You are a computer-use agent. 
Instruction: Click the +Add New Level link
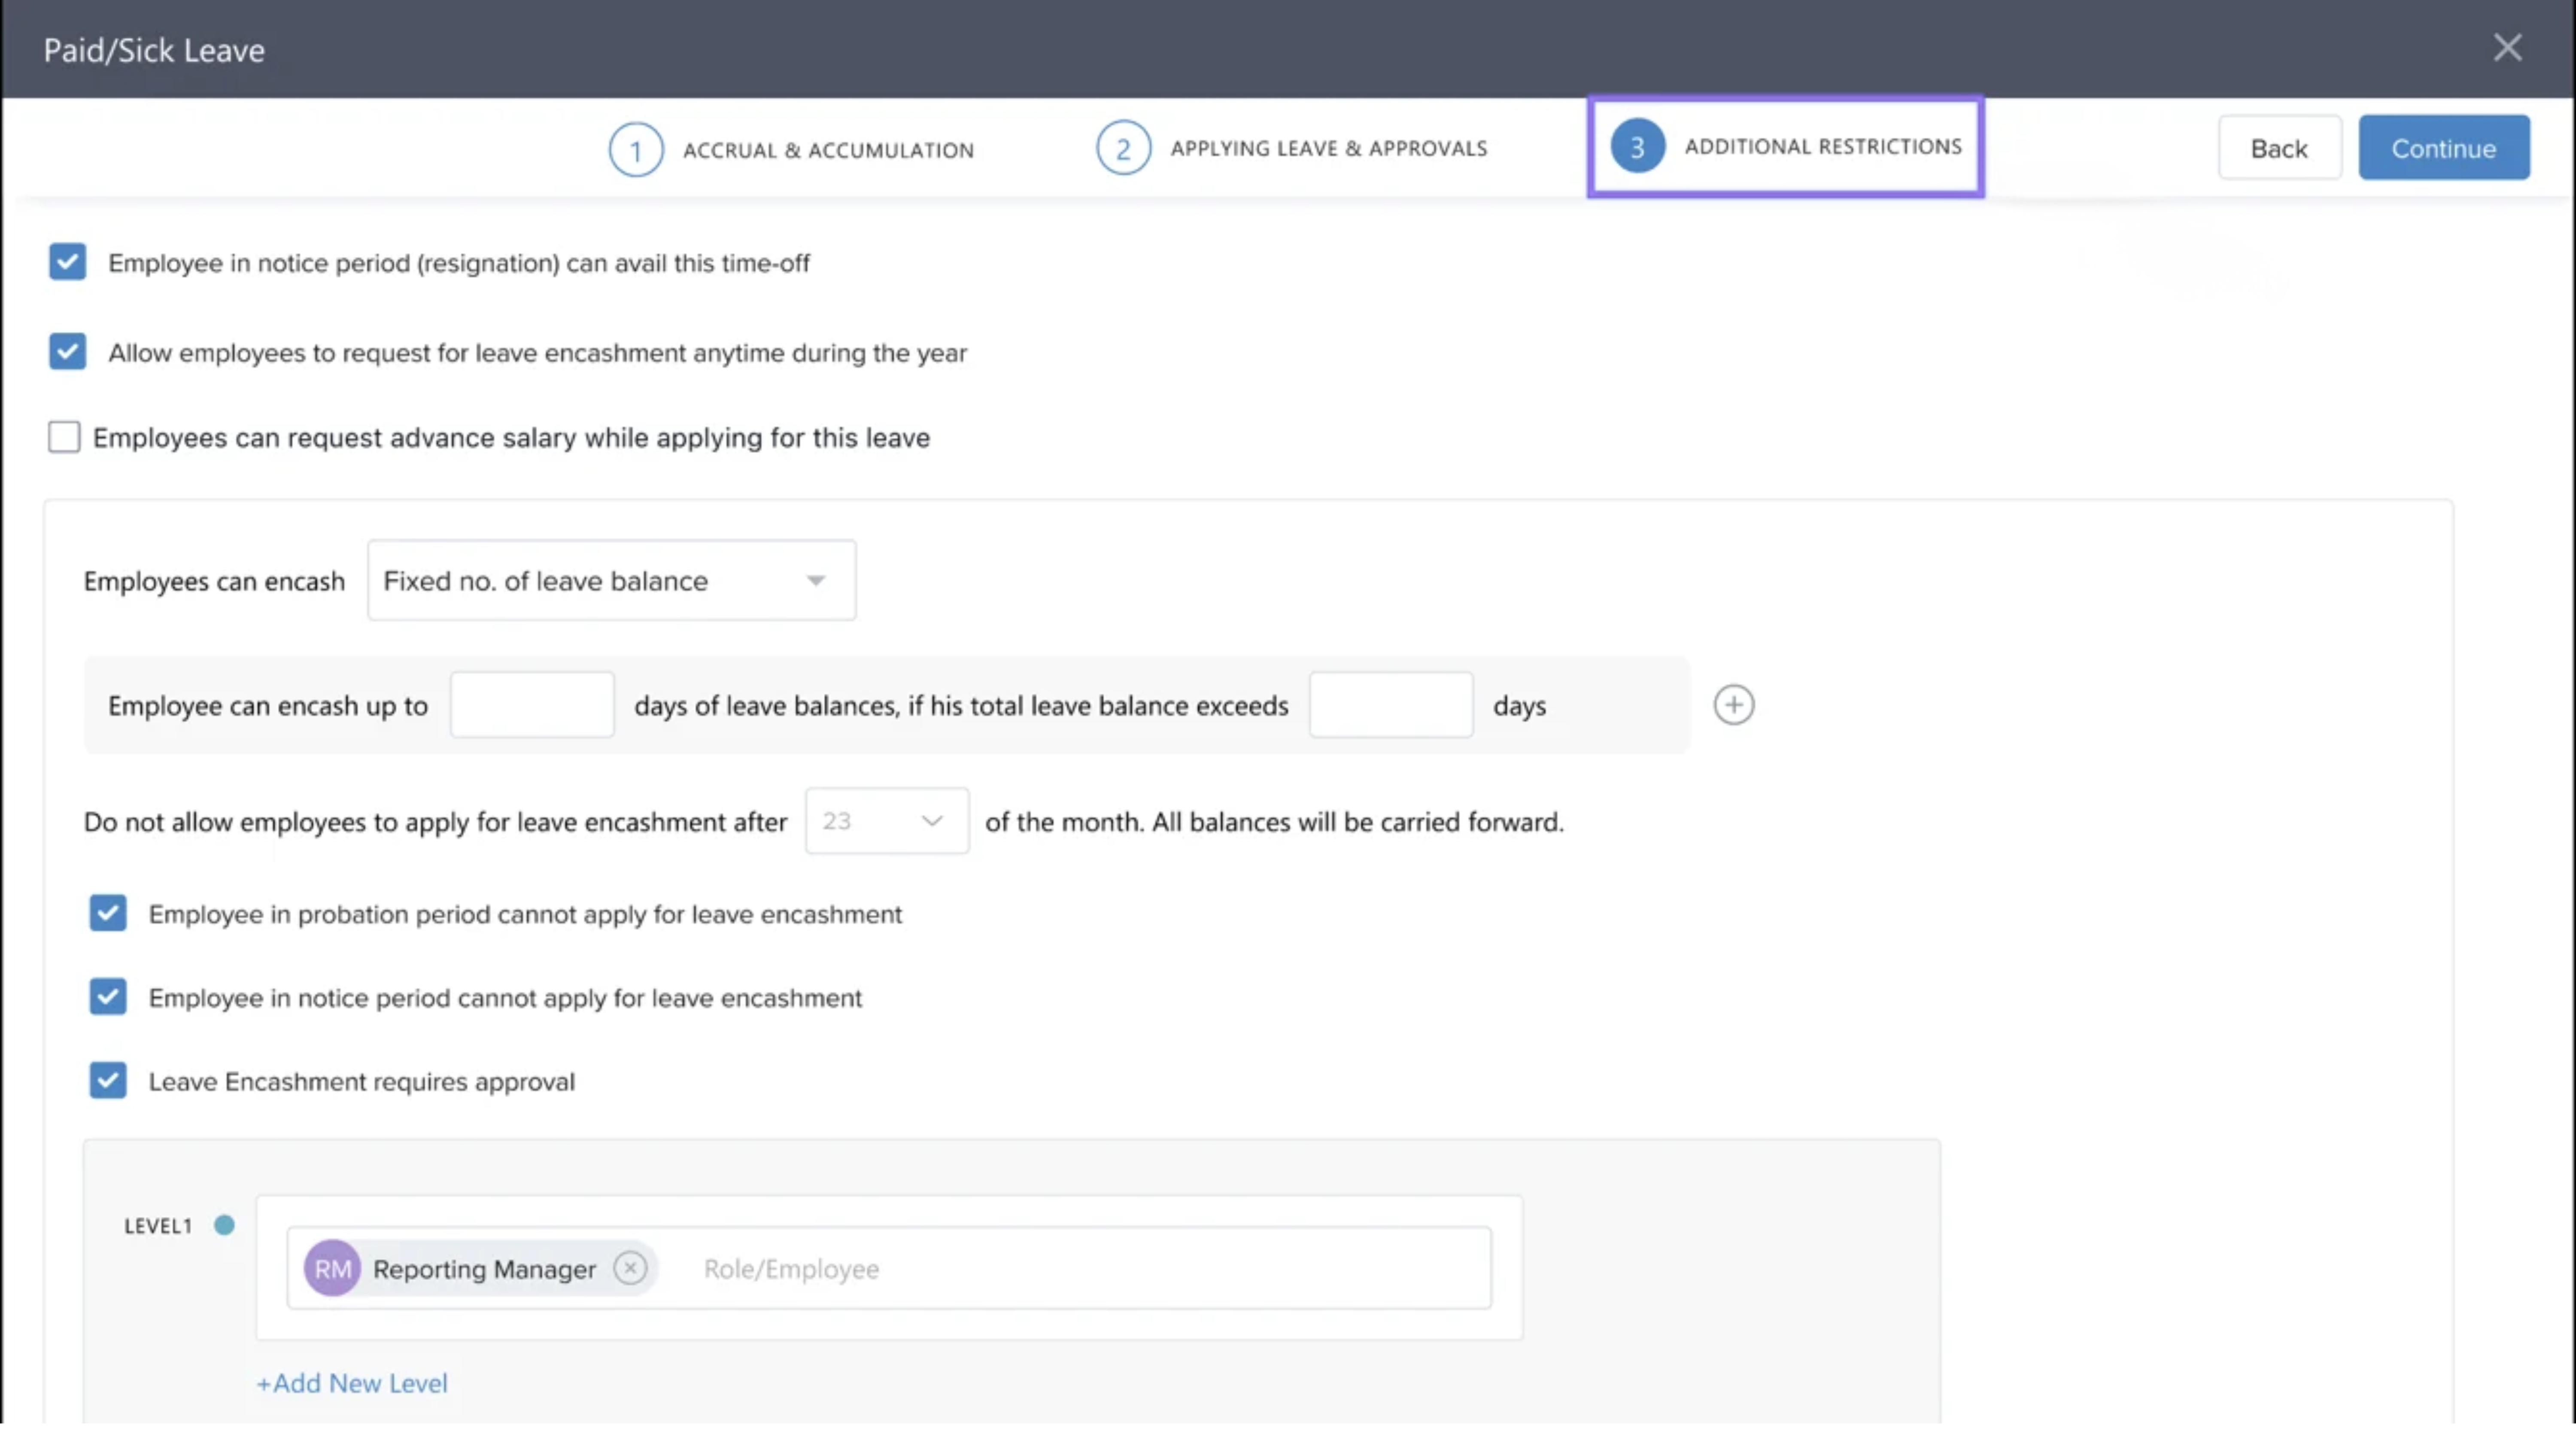(352, 1383)
